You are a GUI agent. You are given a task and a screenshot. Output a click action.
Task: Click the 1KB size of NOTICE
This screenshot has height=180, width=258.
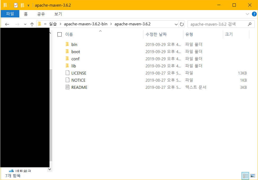(x=243, y=80)
